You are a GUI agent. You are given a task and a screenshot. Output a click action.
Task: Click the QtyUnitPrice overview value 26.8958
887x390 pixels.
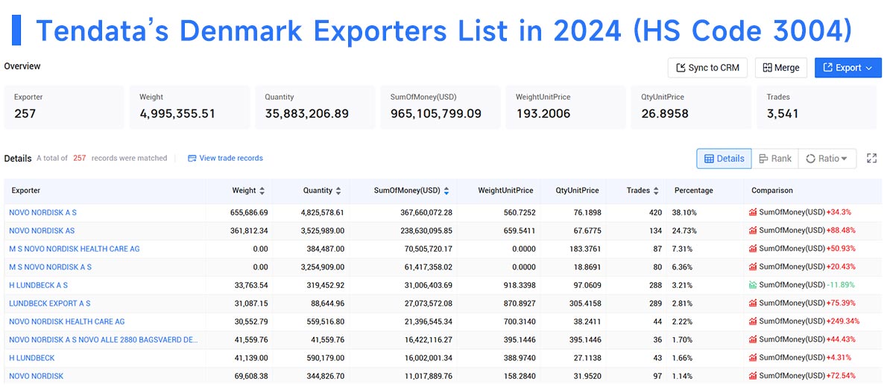665,114
